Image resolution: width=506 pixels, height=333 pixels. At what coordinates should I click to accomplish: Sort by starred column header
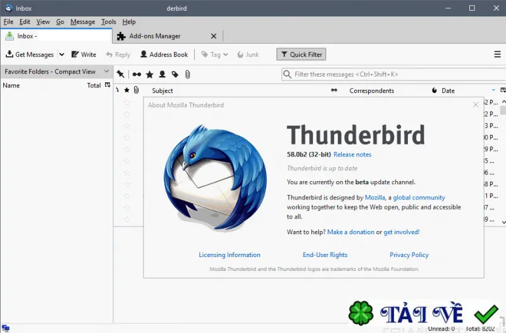[127, 90]
